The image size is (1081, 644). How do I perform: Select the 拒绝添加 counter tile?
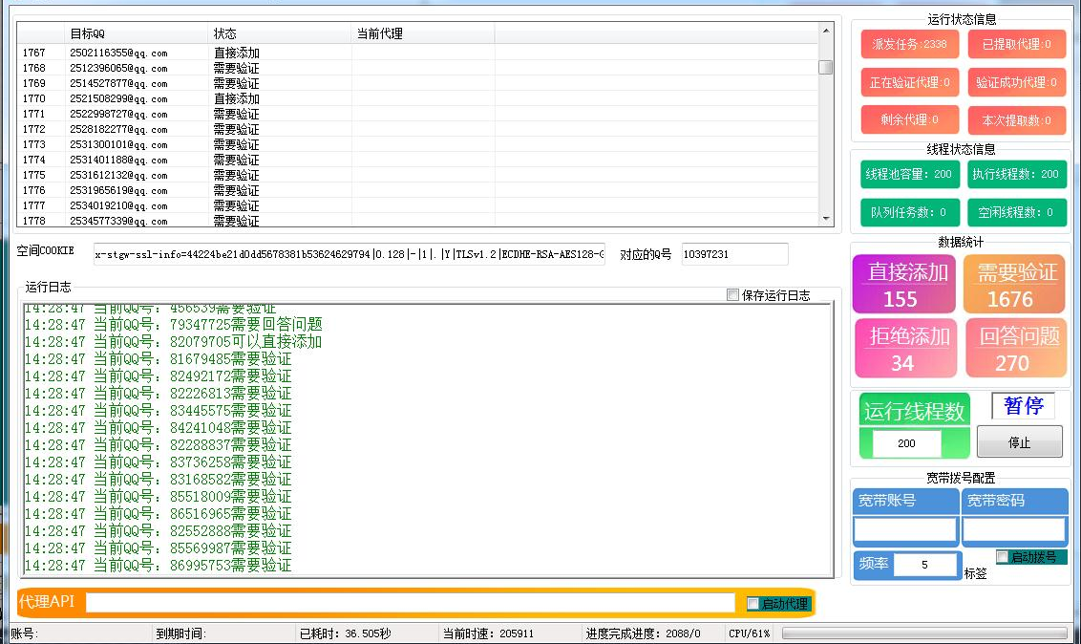(903, 348)
